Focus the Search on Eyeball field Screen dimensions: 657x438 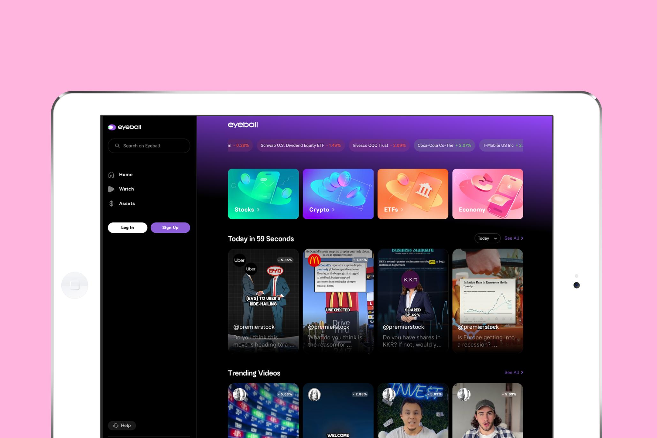[x=149, y=146]
